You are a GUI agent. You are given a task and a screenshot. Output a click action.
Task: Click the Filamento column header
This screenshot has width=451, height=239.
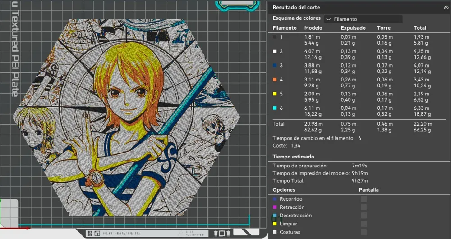[285, 28]
